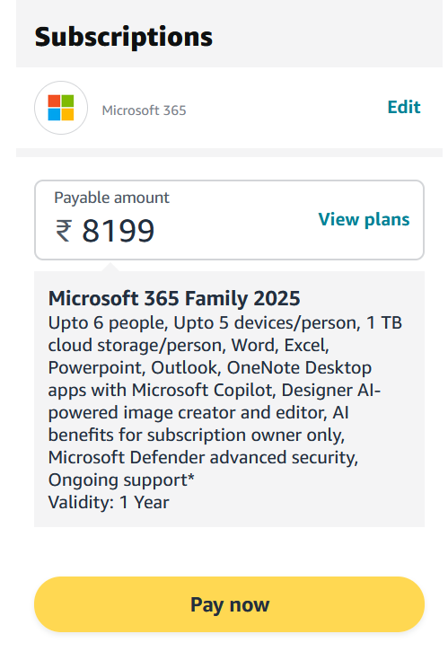Click the Powerpoint, Outlook, OneNote Desktop line
Screen dimensions: 448x669
pos(210,368)
